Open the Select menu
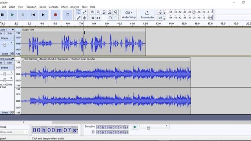The image size is (251, 141). (12, 7)
